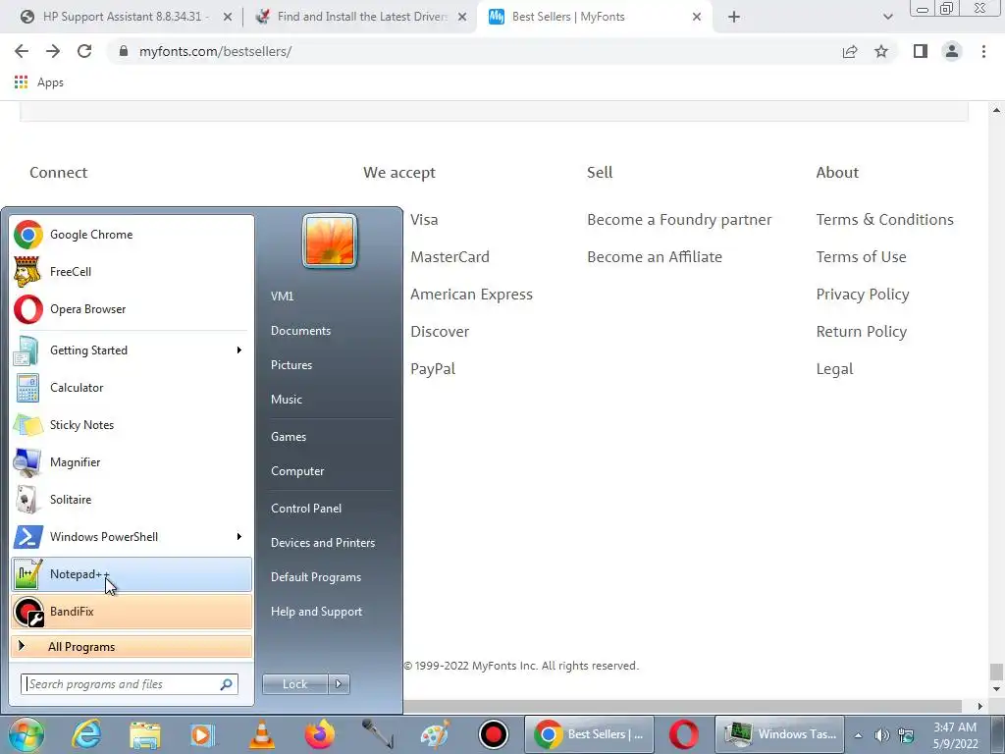The height and width of the screenshot is (754, 1005).
Task: Show hidden tray icons arrow
Action: pyautogui.click(x=858, y=735)
